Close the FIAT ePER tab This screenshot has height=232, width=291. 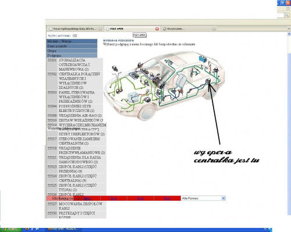point(157,29)
